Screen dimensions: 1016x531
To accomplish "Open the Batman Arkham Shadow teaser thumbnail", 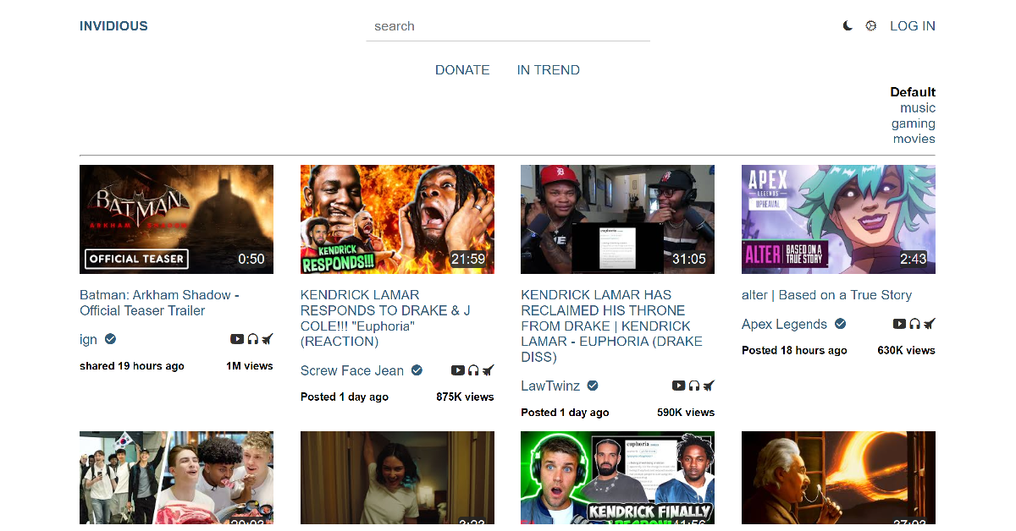I will tap(176, 219).
